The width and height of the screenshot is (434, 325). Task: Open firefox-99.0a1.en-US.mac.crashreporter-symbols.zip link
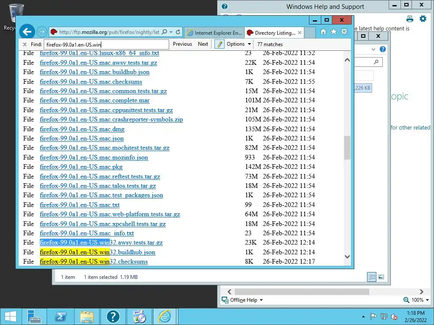coord(111,119)
